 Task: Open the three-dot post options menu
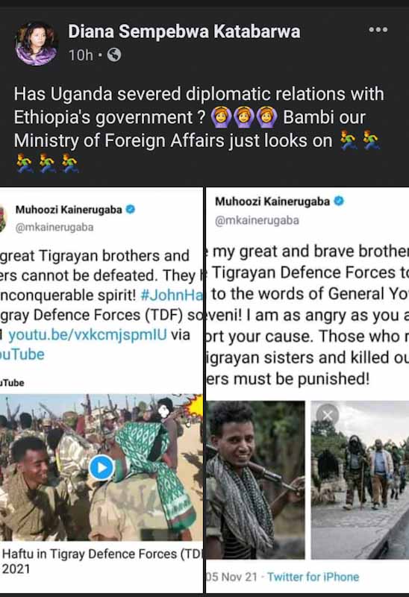pyautogui.click(x=378, y=30)
